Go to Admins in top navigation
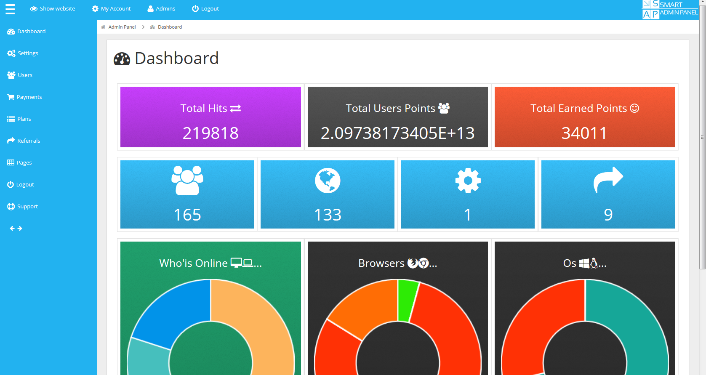 [x=161, y=9]
